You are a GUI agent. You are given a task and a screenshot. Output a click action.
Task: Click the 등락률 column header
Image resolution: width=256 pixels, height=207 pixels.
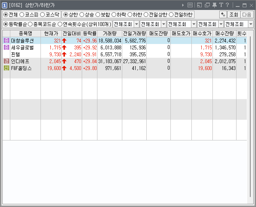point(89,34)
